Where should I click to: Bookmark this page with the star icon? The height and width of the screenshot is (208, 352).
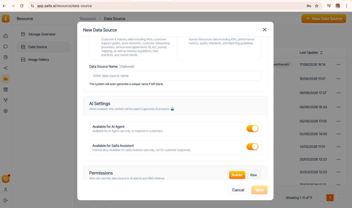point(317,6)
